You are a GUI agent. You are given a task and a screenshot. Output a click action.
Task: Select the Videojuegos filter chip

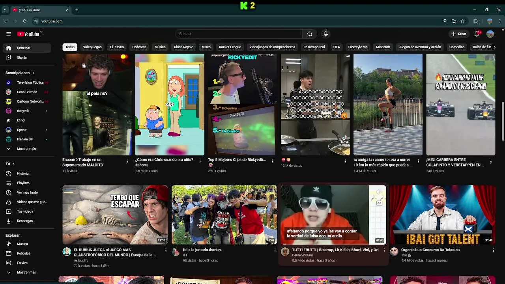coord(92,47)
